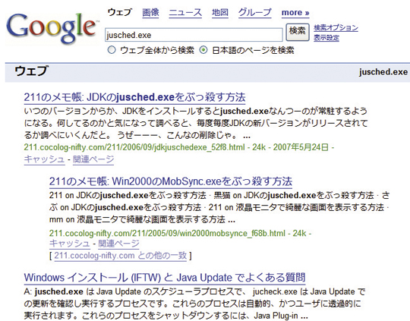Screen dimensions: 410x321
Task: Open the 画像 tab
Action: click(150, 13)
